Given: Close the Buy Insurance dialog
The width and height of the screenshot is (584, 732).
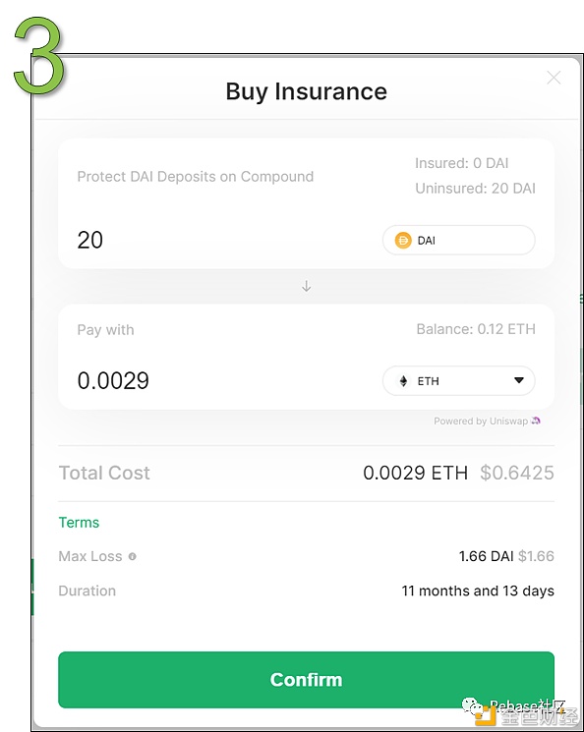Looking at the screenshot, I should (554, 78).
